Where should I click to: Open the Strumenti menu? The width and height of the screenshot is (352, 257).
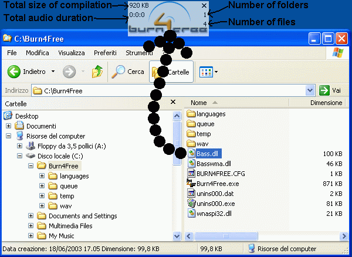coord(139,53)
